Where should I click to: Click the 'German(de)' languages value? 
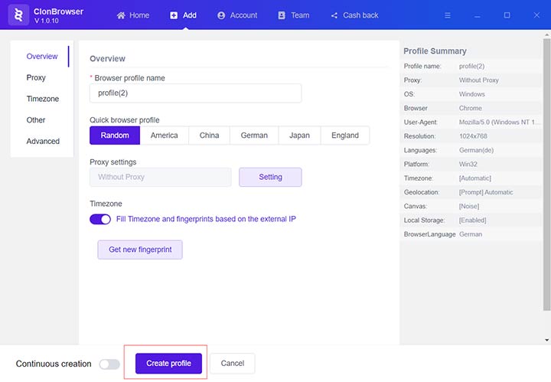(x=476, y=150)
